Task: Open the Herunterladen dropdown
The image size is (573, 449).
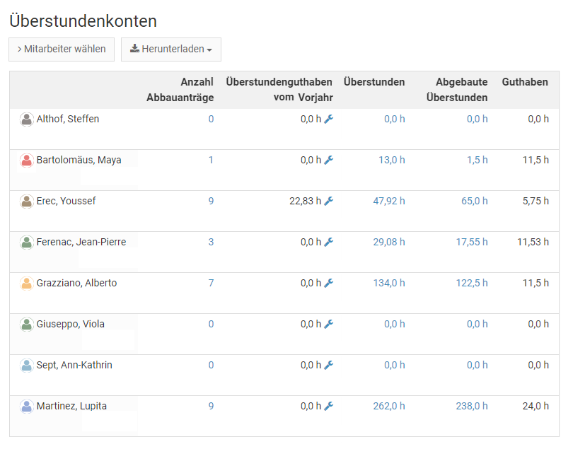Action: click(x=171, y=49)
